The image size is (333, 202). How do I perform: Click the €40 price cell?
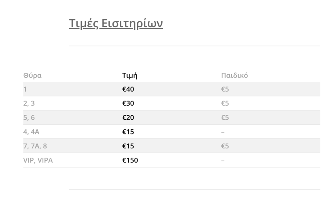pos(128,89)
